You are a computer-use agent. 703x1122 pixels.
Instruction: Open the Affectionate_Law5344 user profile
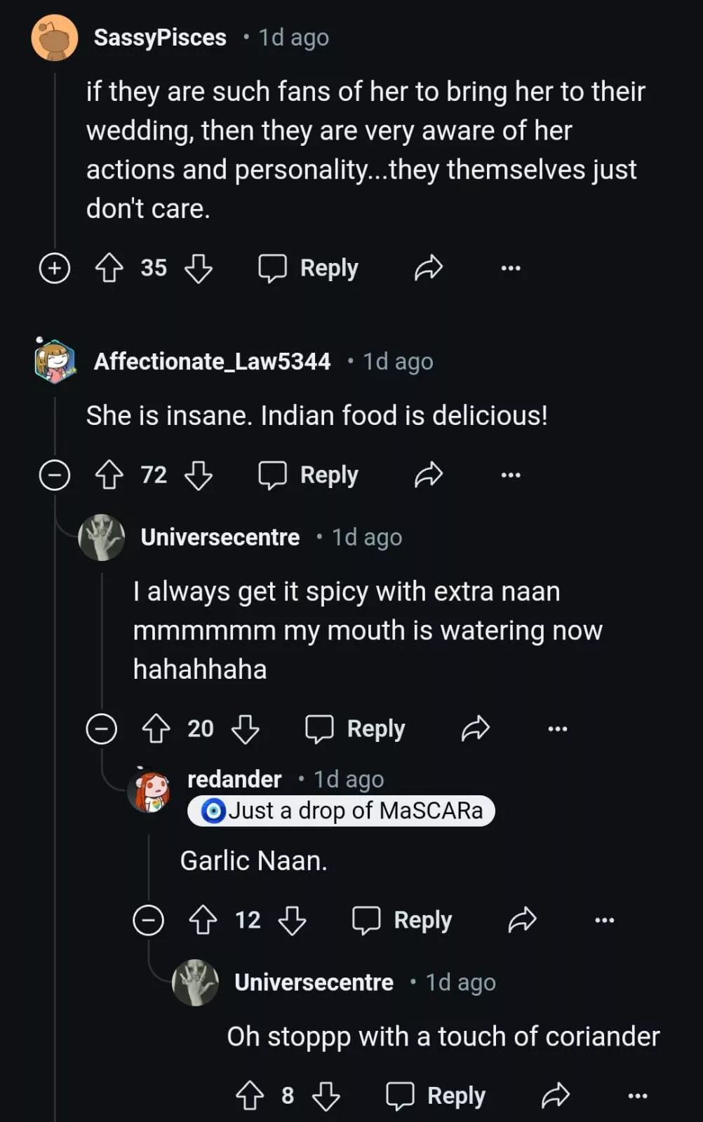[212, 361]
